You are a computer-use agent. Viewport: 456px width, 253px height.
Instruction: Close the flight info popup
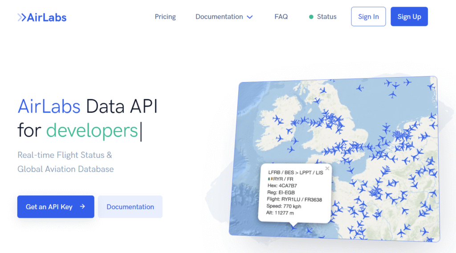pyautogui.click(x=327, y=169)
